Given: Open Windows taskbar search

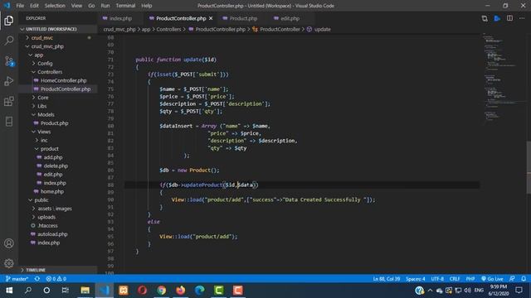Looking at the screenshot, I should tap(28, 291).
